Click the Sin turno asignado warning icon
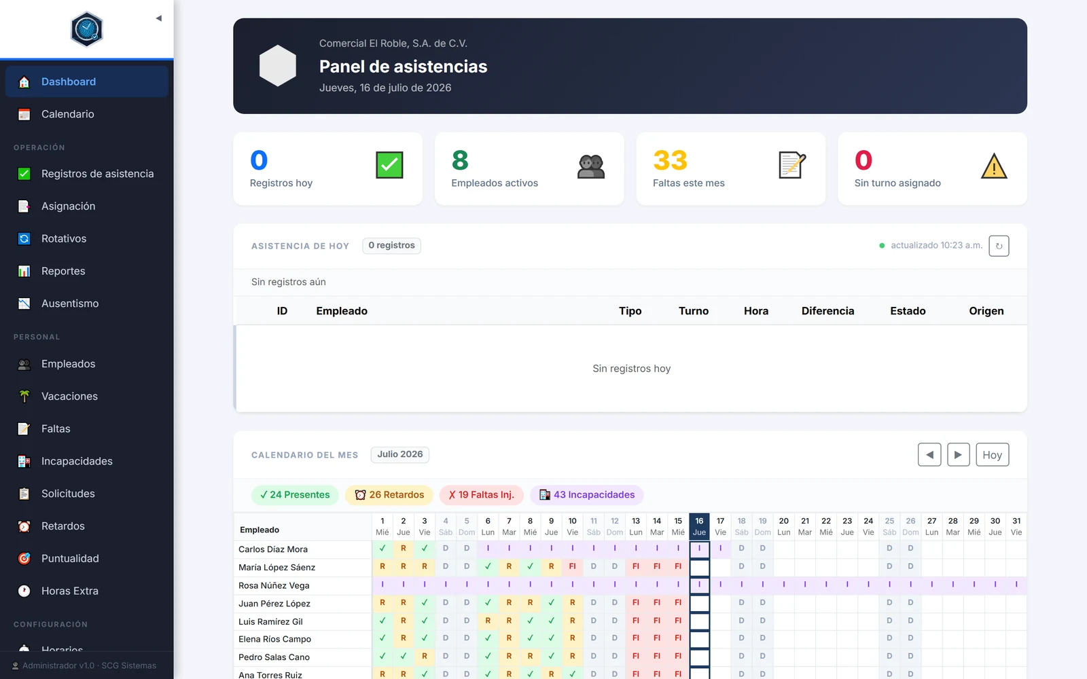The height and width of the screenshot is (679, 1087). pyautogui.click(x=994, y=166)
